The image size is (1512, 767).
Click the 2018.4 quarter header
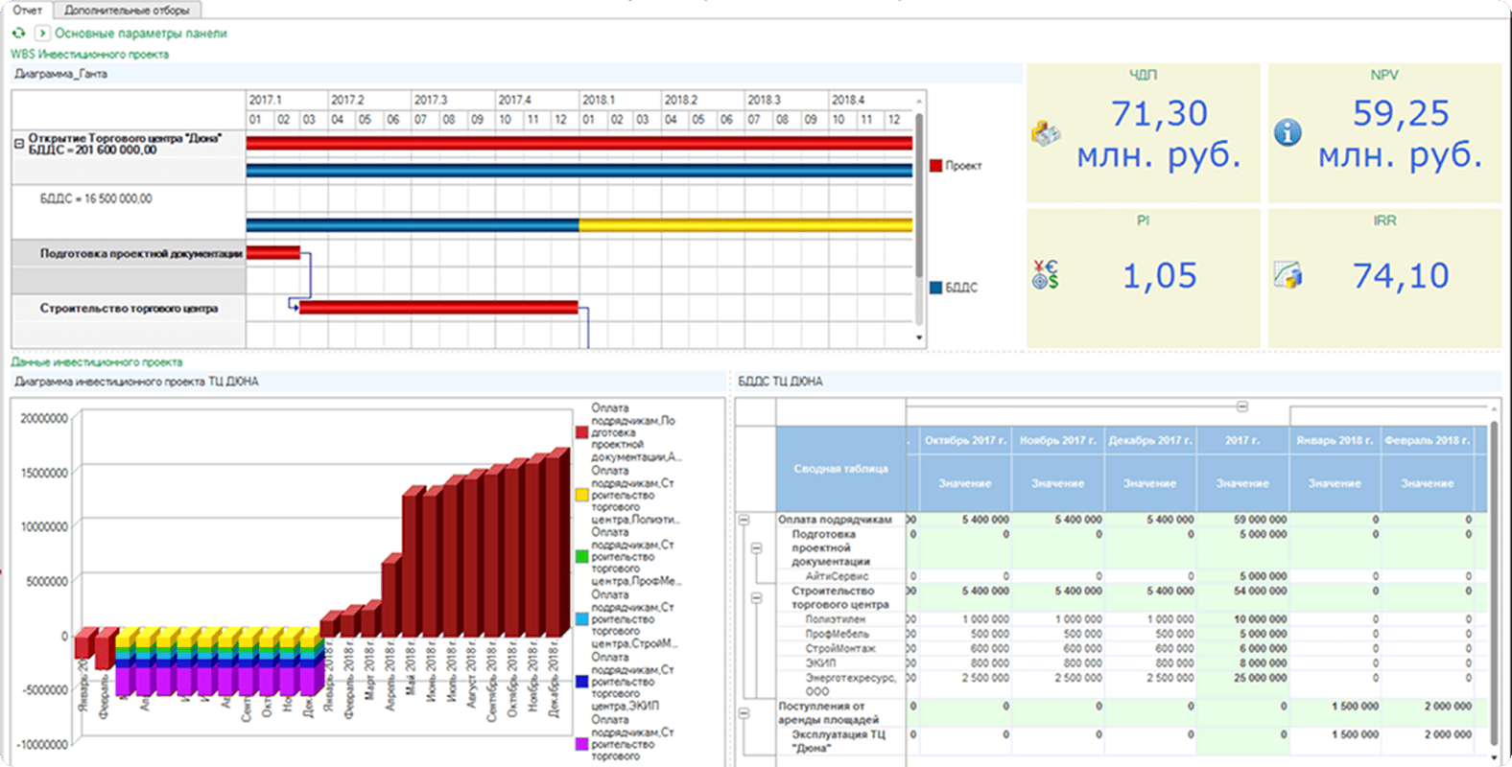(870, 100)
